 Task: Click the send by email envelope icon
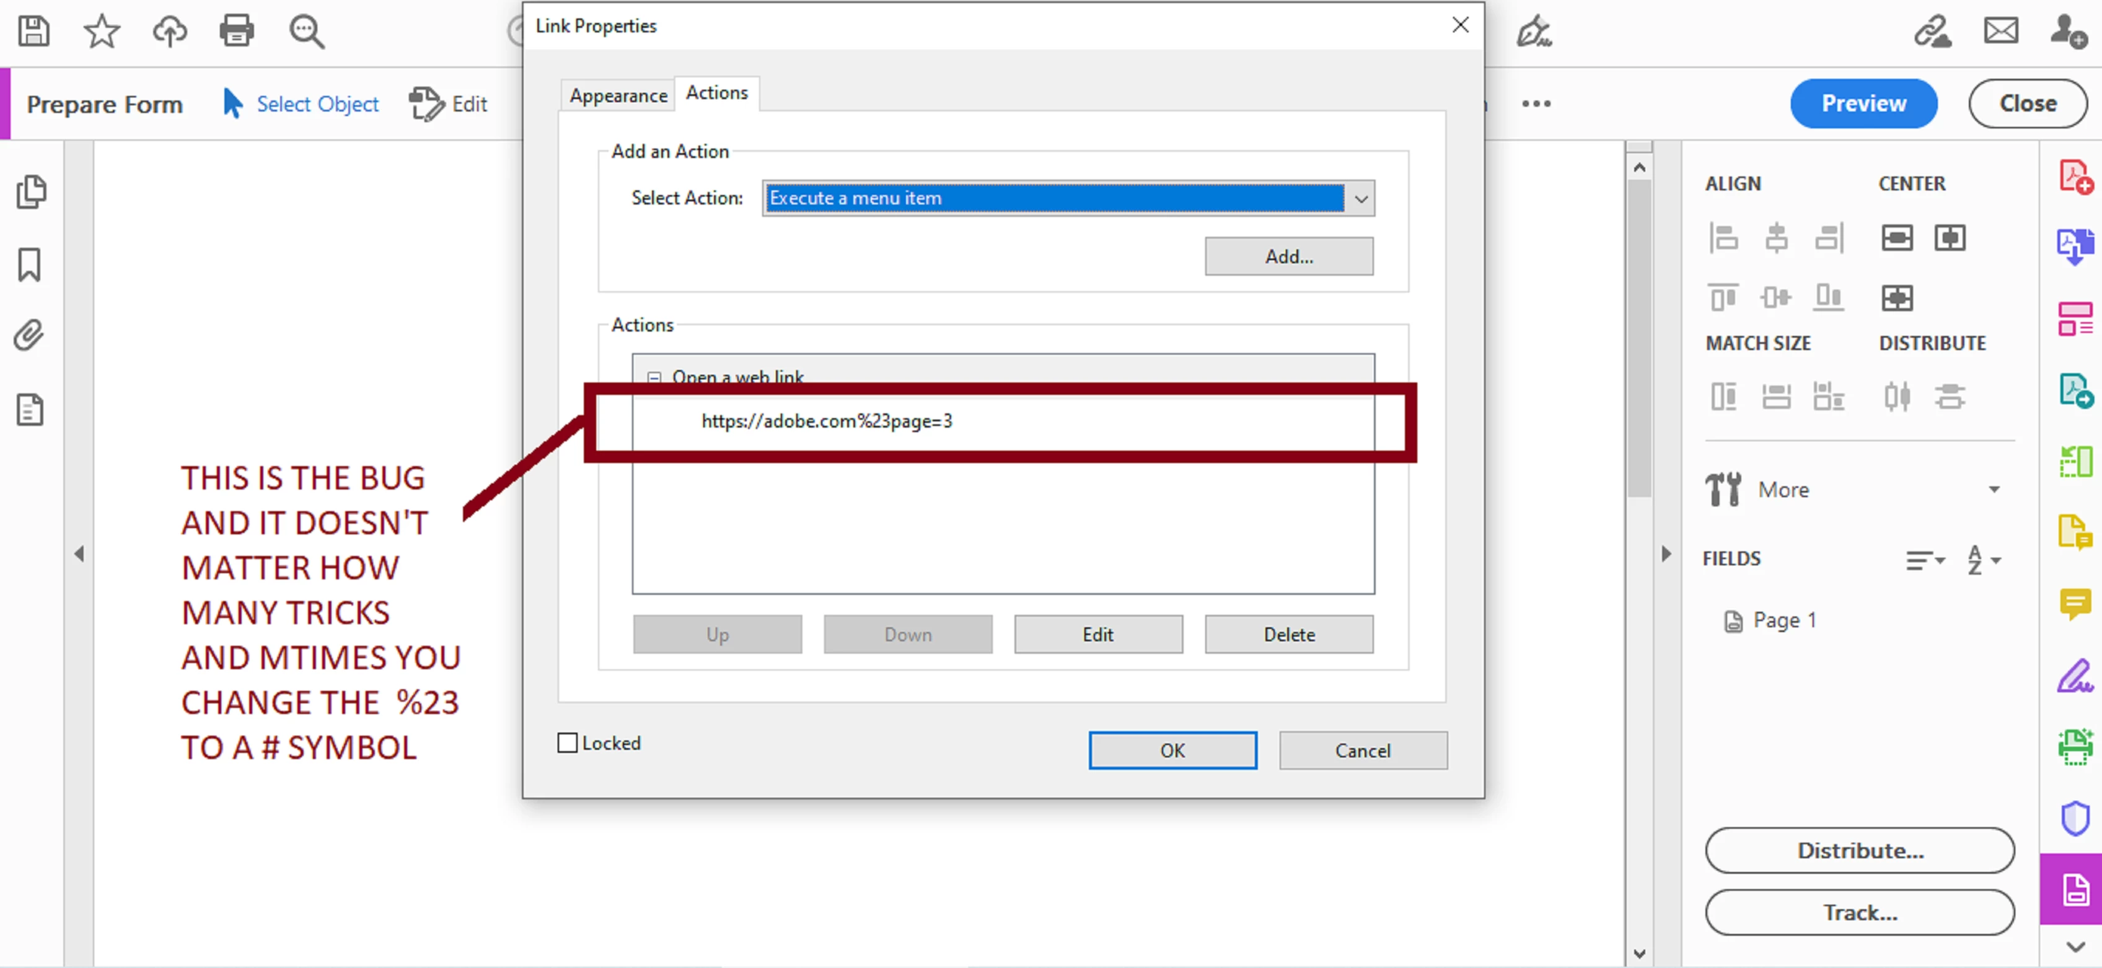coord(2001,31)
